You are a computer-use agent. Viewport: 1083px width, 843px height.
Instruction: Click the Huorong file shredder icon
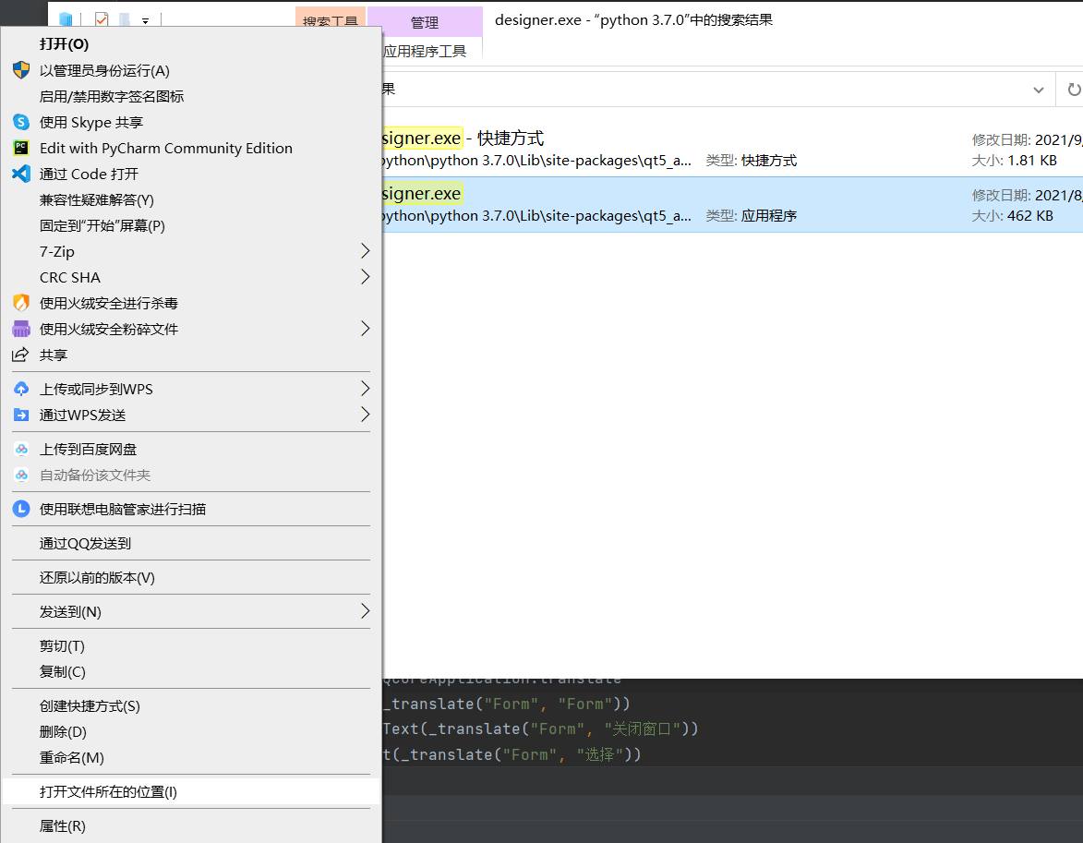(21, 329)
